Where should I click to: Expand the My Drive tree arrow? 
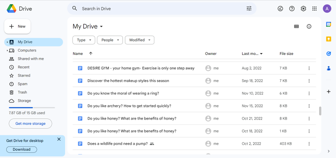pos(7,42)
